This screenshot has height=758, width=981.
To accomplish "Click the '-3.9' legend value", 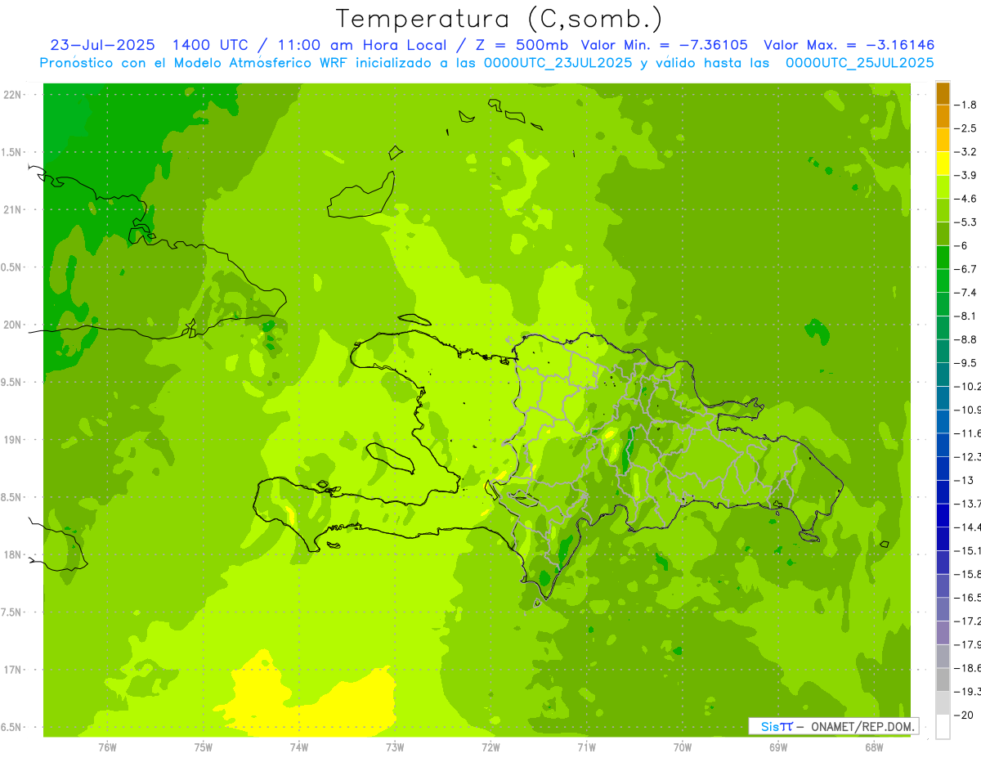I will [966, 175].
